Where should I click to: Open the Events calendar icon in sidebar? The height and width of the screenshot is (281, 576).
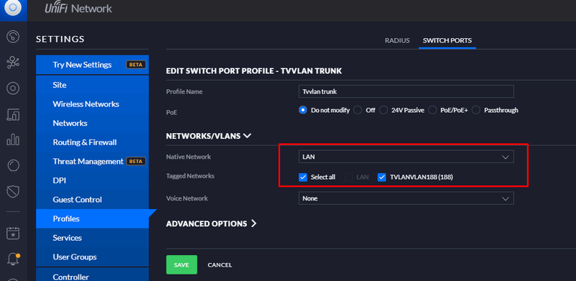(x=13, y=234)
